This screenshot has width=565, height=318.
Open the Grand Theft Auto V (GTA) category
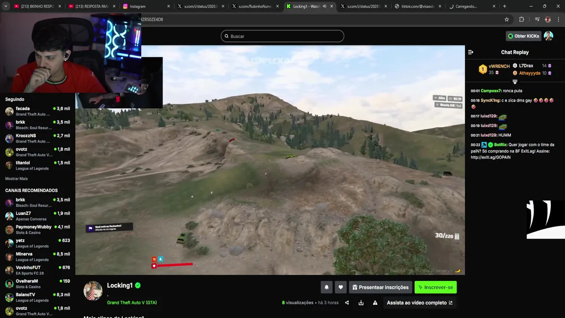[132, 303]
